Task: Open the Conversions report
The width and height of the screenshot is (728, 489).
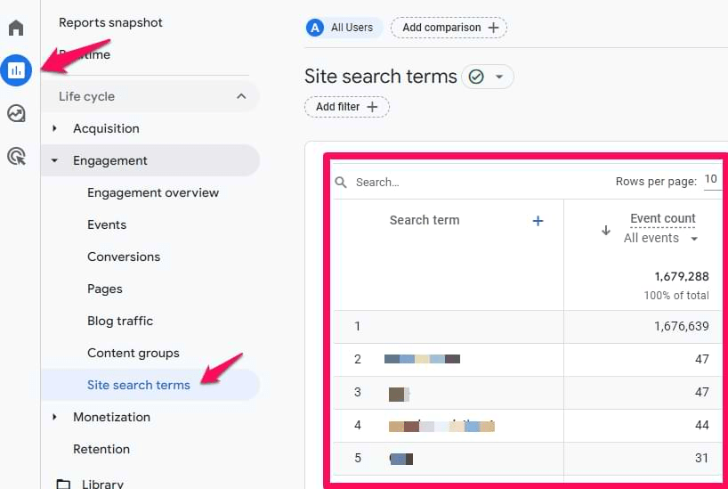Action: click(x=124, y=257)
